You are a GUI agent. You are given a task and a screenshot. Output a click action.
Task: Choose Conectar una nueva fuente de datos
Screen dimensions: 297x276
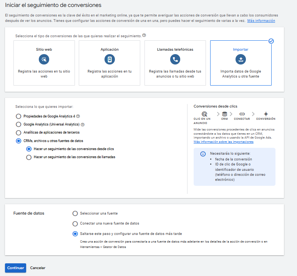pyautogui.click(x=75, y=223)
